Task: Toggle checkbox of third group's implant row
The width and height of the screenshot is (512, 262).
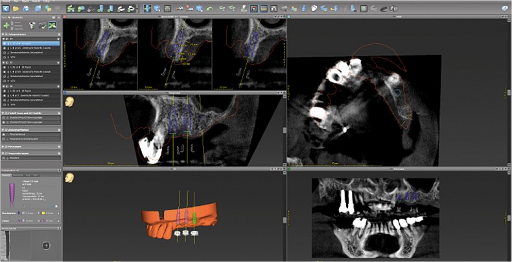Action: point(5,91)
